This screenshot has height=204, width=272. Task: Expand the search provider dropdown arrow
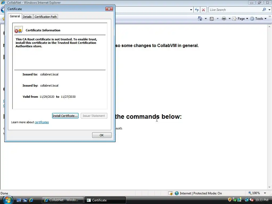point(269,10)
